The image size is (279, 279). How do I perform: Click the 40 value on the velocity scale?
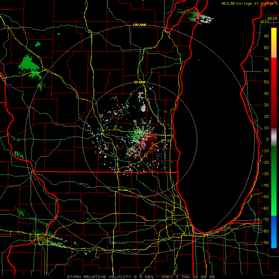pyautogui.click(x=266, y=94)
